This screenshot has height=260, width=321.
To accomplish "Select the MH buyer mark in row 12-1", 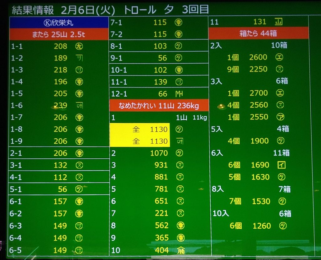I will (180, 94).
